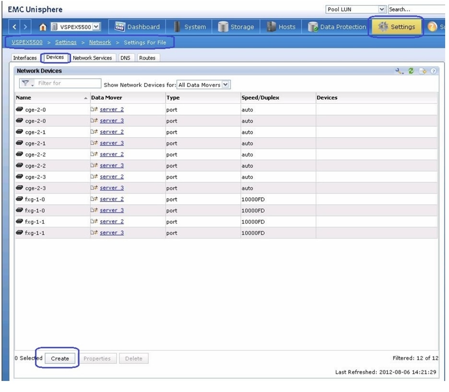Switch to the Network Services tab
Screen dimensions: 449x392
pos(92,58)
